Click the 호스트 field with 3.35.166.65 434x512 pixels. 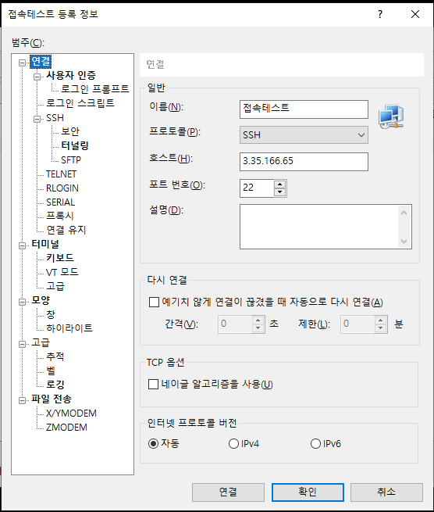pyautogui.click(x=304, y=161)
